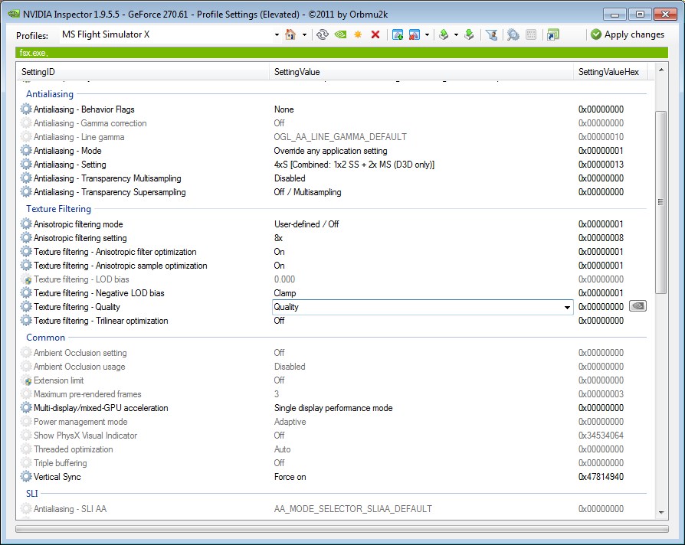Click the gear icon for Antialiasing - Behavior Flags
This screenshot has height=545, width=685.
pyautogui.click(x=26, y=109)
